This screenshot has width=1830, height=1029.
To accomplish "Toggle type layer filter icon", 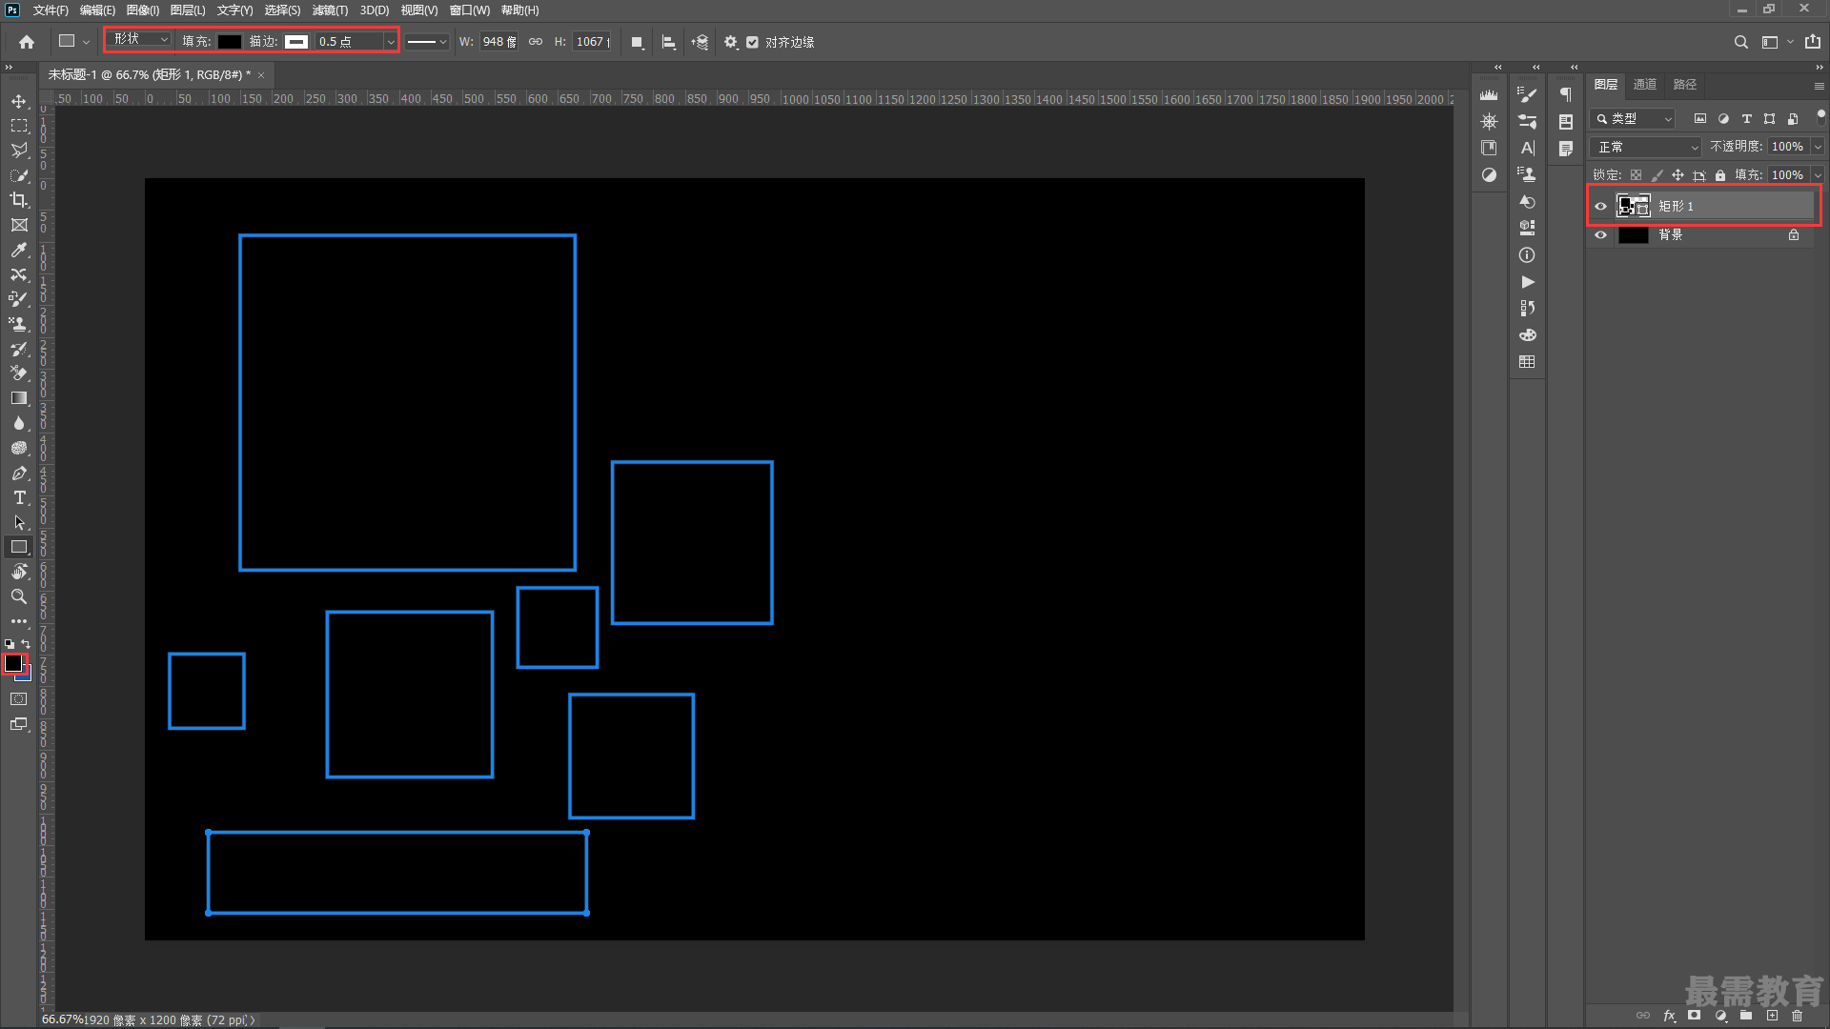I will pyautogui.click(x=1746, y=119).
